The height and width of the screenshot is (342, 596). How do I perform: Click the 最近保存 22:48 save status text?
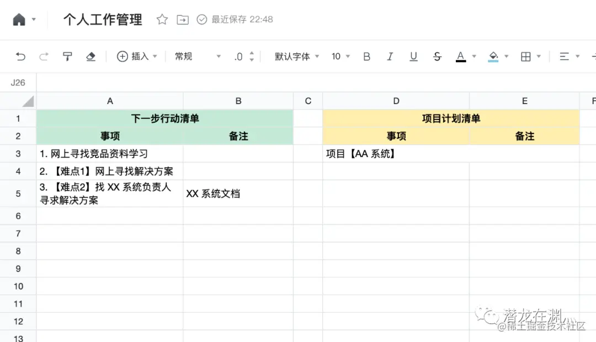[240, 19]
